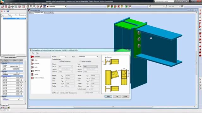Open Help menu in the connection dialog
The image size is (202, 113).
point(37,53)
